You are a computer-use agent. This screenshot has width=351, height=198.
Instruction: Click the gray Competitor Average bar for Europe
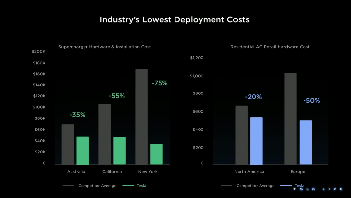[291, 119]
